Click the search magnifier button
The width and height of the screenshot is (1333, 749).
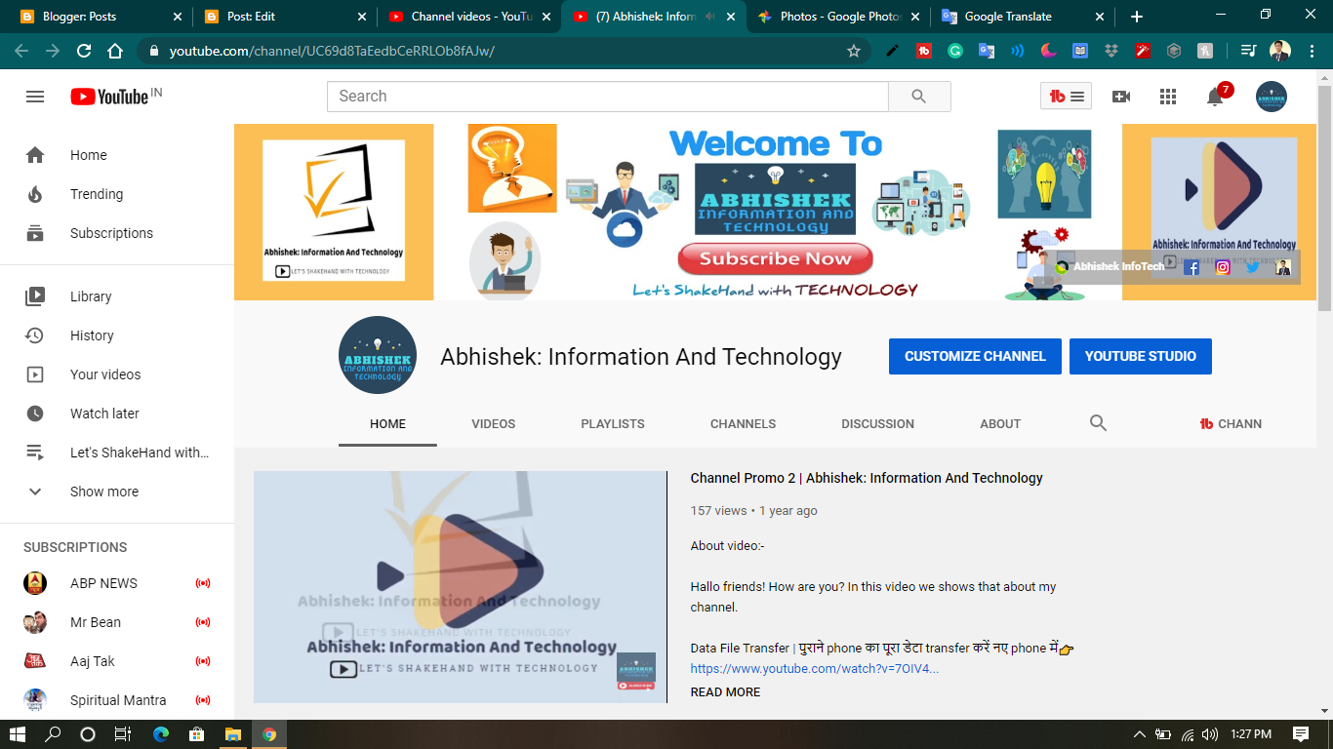pyautogui.click(x=919, y=97)
